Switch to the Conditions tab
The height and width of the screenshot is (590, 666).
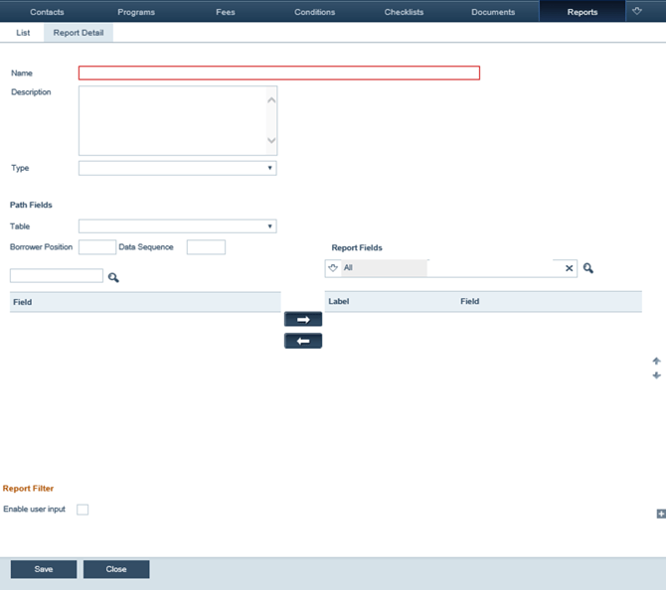[x=314, y=12]
